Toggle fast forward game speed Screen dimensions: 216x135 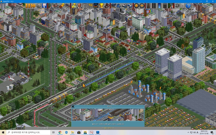(x=33, y=6)
